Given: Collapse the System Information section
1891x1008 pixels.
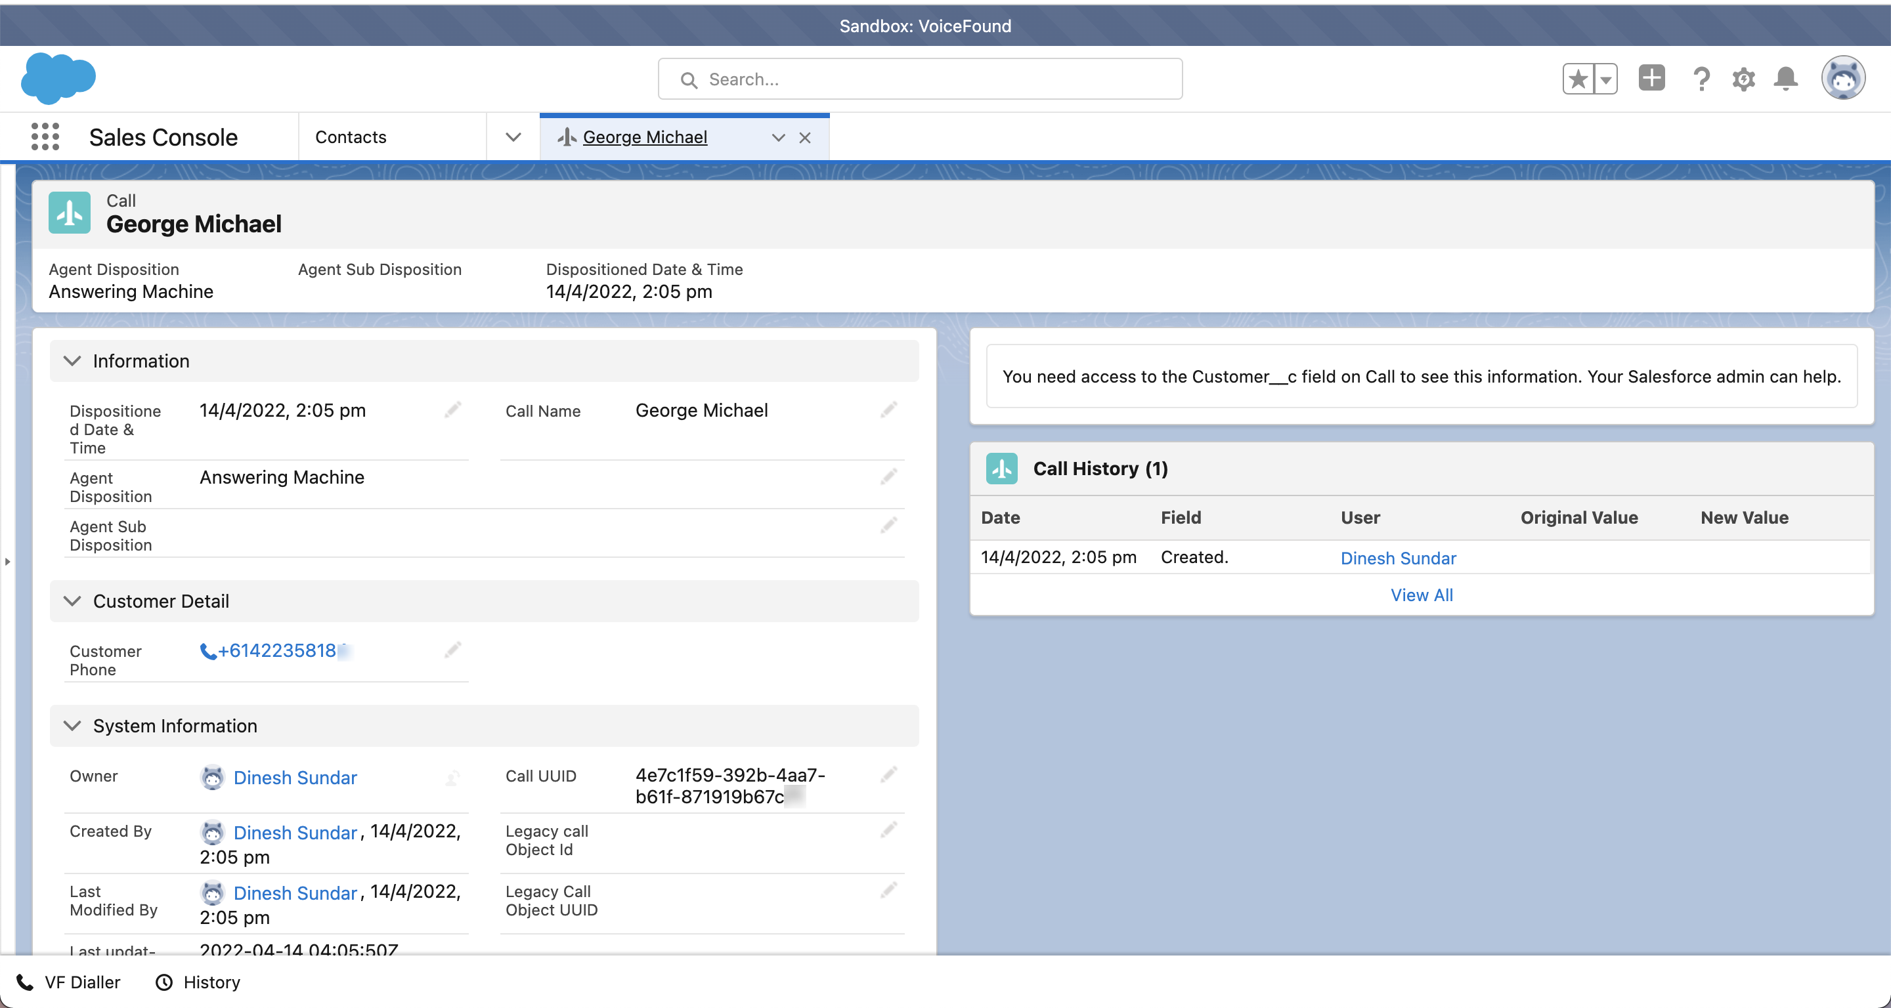Looking at the screenshot, I should tap(72, 726).
